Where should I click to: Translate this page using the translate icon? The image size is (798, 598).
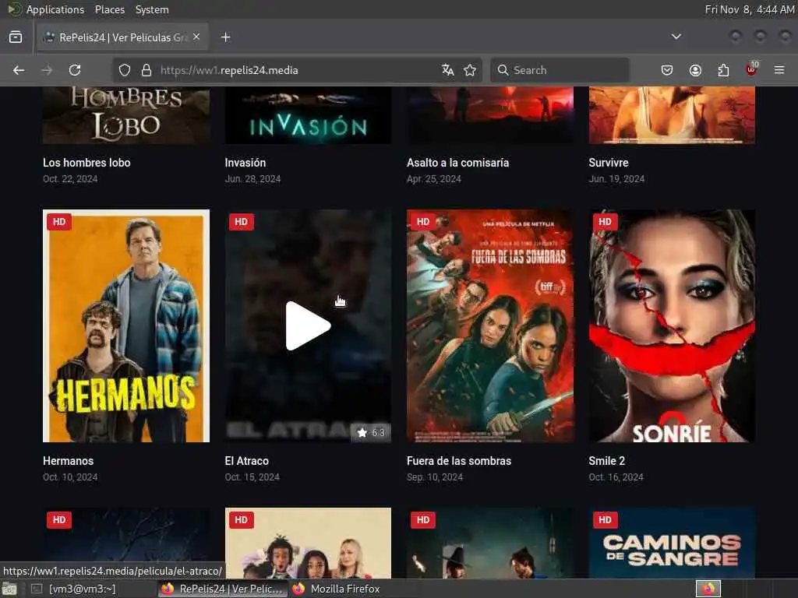(448, 70)
